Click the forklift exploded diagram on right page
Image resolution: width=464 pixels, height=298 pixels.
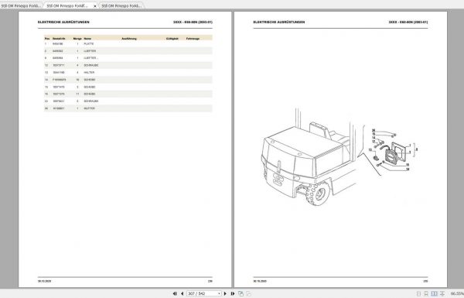(x=339, y=157)
